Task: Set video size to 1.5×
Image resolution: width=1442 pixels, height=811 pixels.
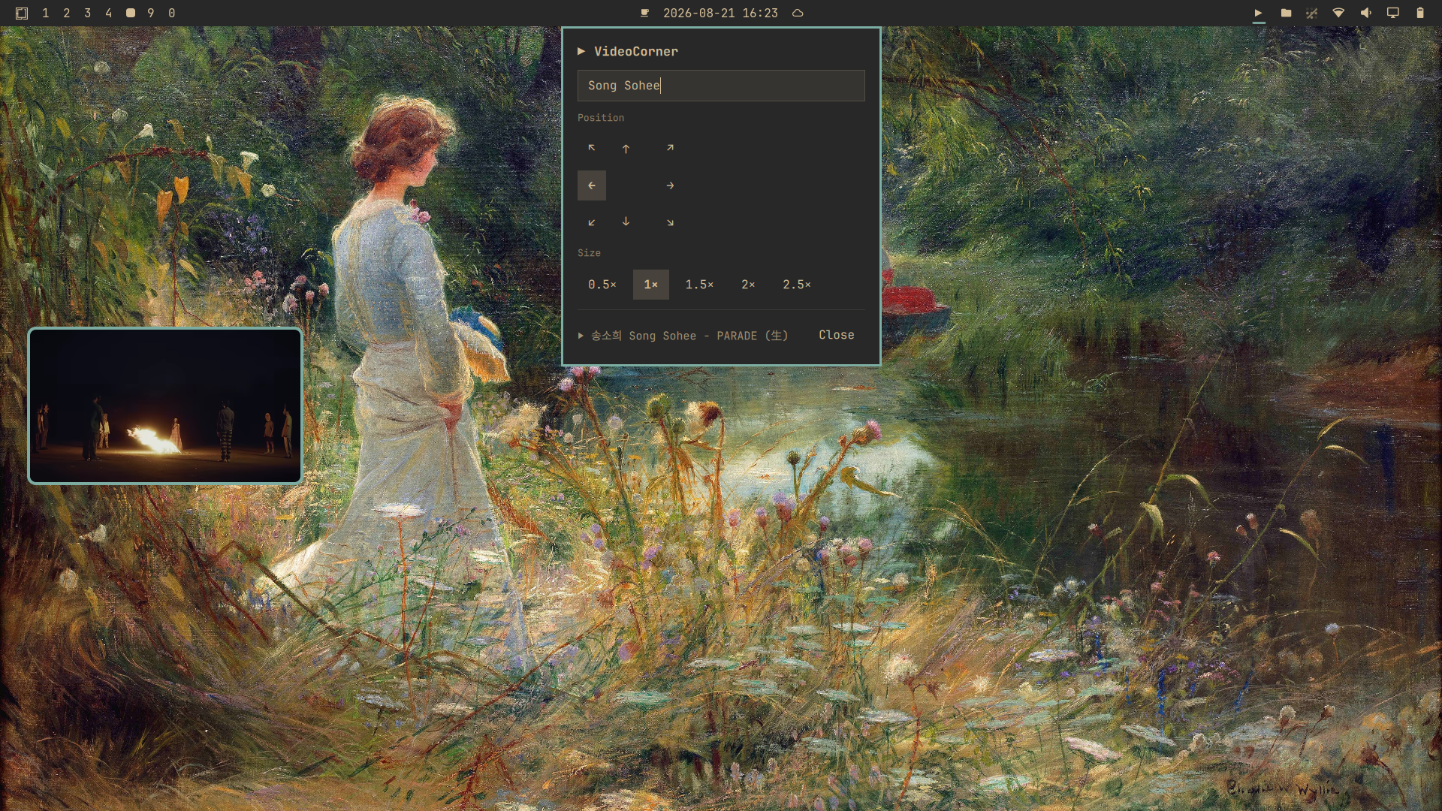Action: click(699, 285)
